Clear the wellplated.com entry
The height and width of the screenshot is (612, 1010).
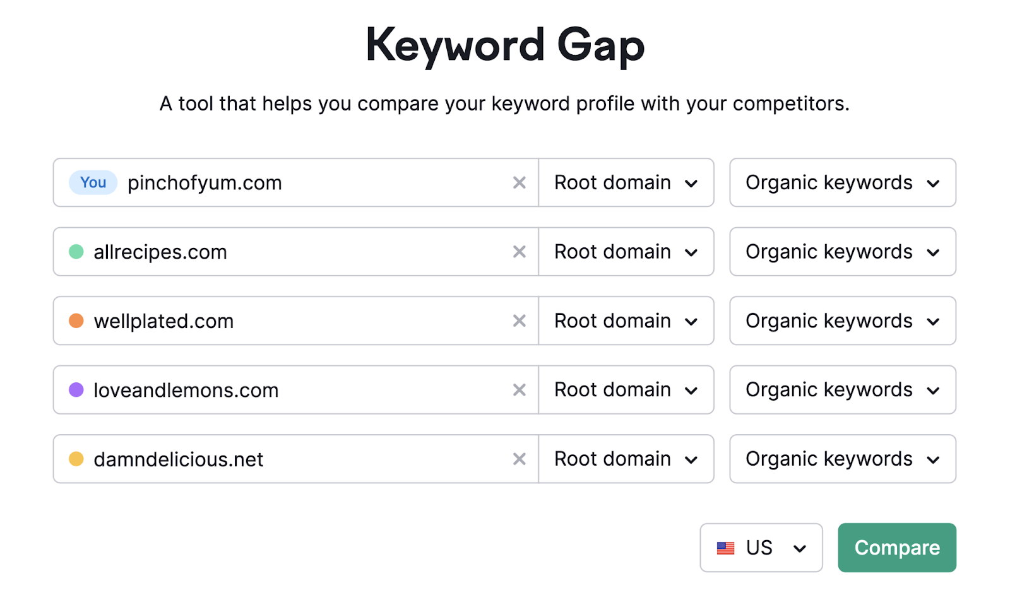pyautogui.click(x=519, y=321)
